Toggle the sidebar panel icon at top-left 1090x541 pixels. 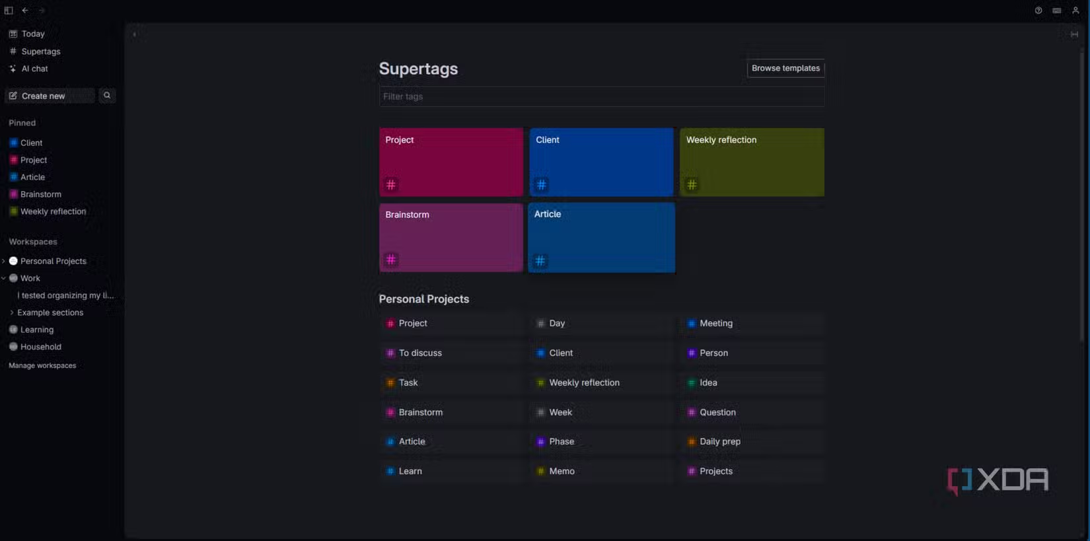point(9,11)
